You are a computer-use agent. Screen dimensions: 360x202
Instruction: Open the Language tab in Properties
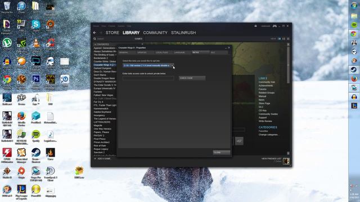[x=182, y=52]
